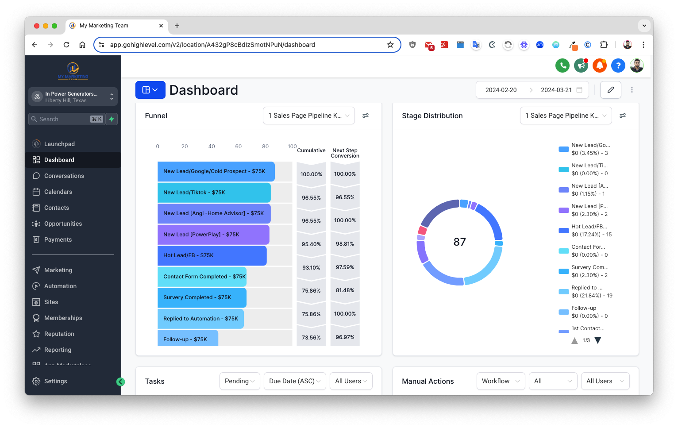The height and width of the screenshot is (428, 678).
Task: Open Funnel widget filter settings icon
Action: point(366,116)
